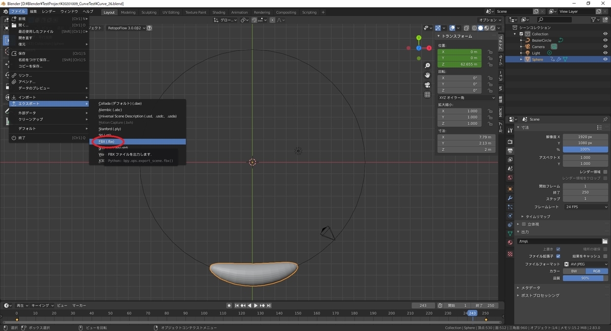This screenshot has height=331, width=611.
Task: Enable the 立体視 checkbox
Action: point(524,224)
